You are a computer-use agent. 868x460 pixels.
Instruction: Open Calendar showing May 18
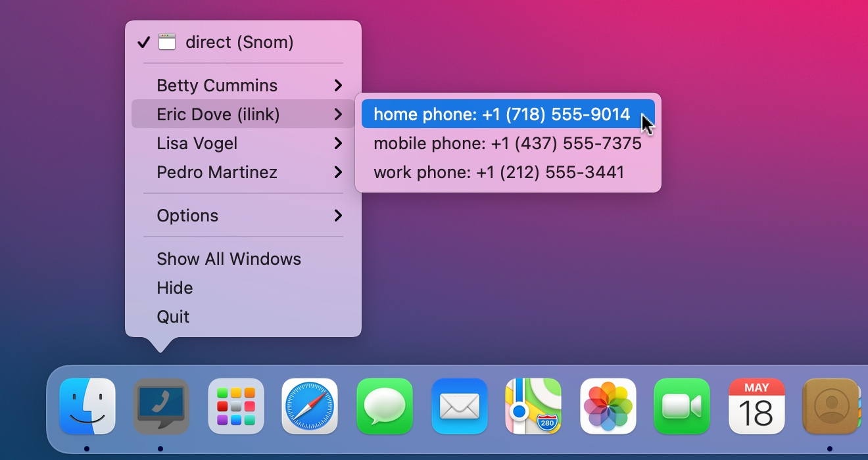756,406
